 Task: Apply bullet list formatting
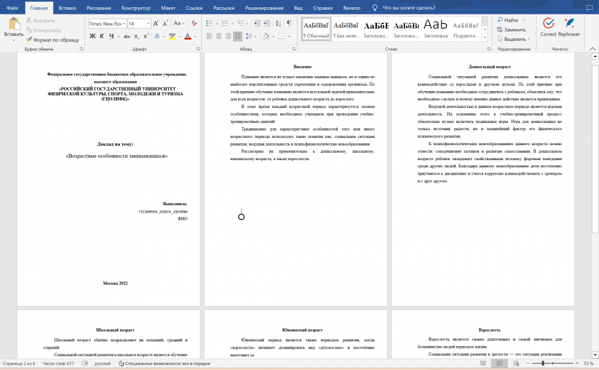pos(209,24)
